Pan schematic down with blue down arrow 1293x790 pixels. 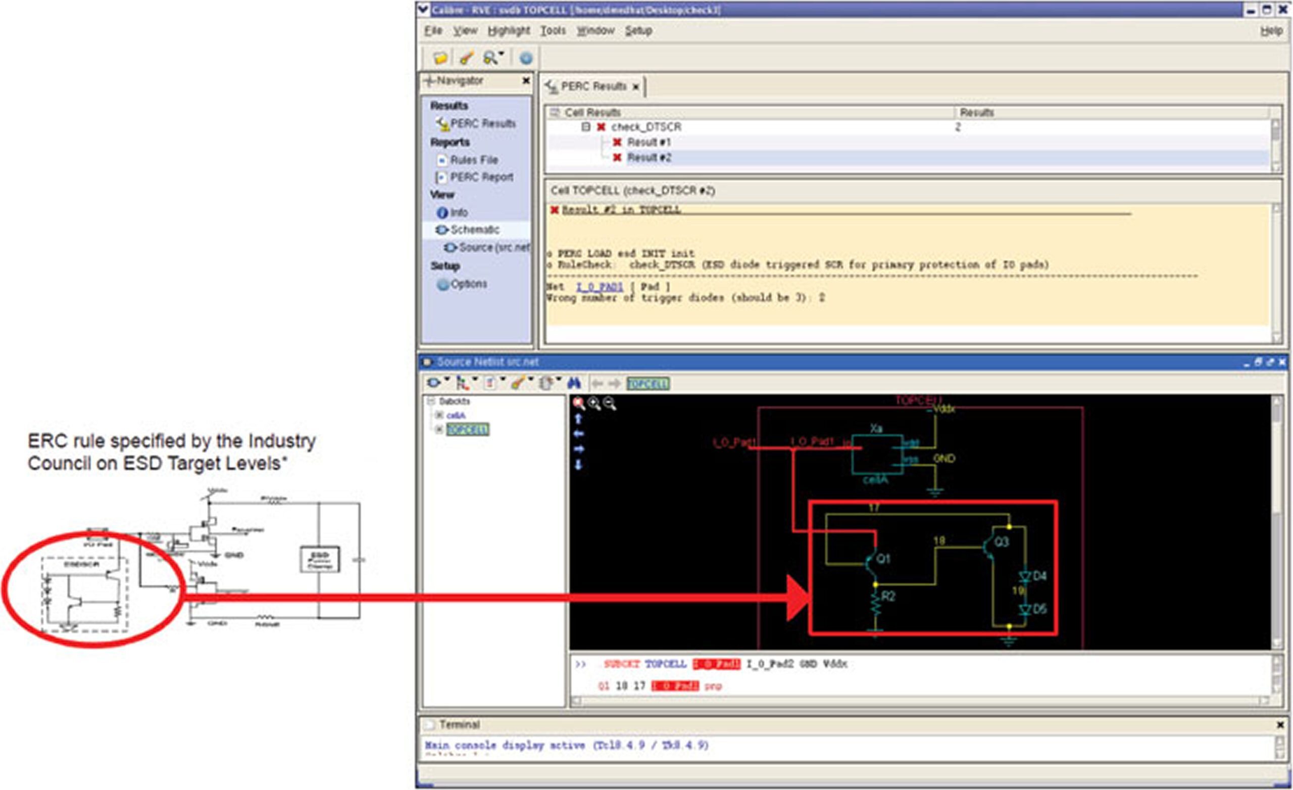pos(578,465)
